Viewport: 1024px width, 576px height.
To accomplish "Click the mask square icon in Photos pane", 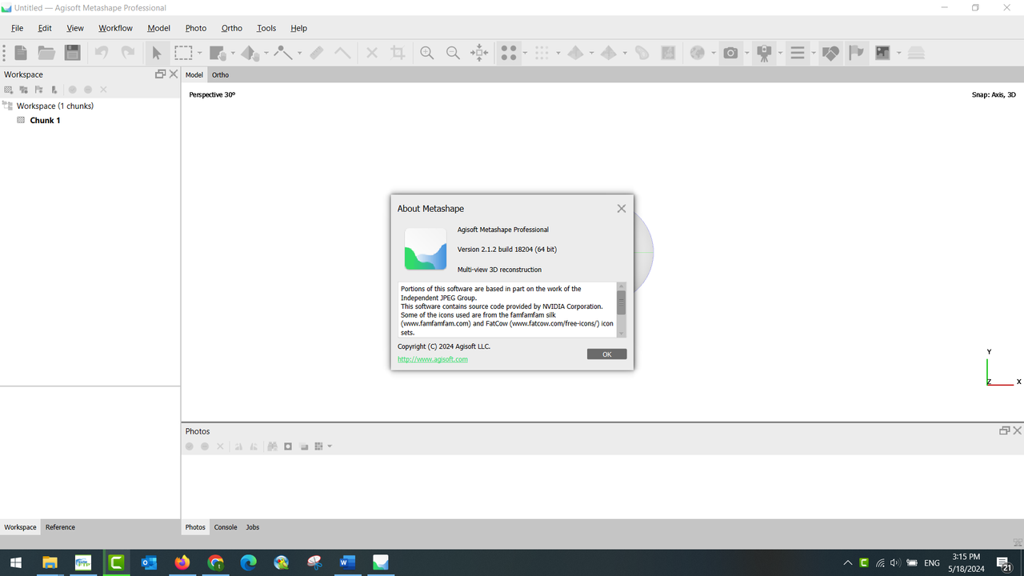I will click(x=288, y=446).
